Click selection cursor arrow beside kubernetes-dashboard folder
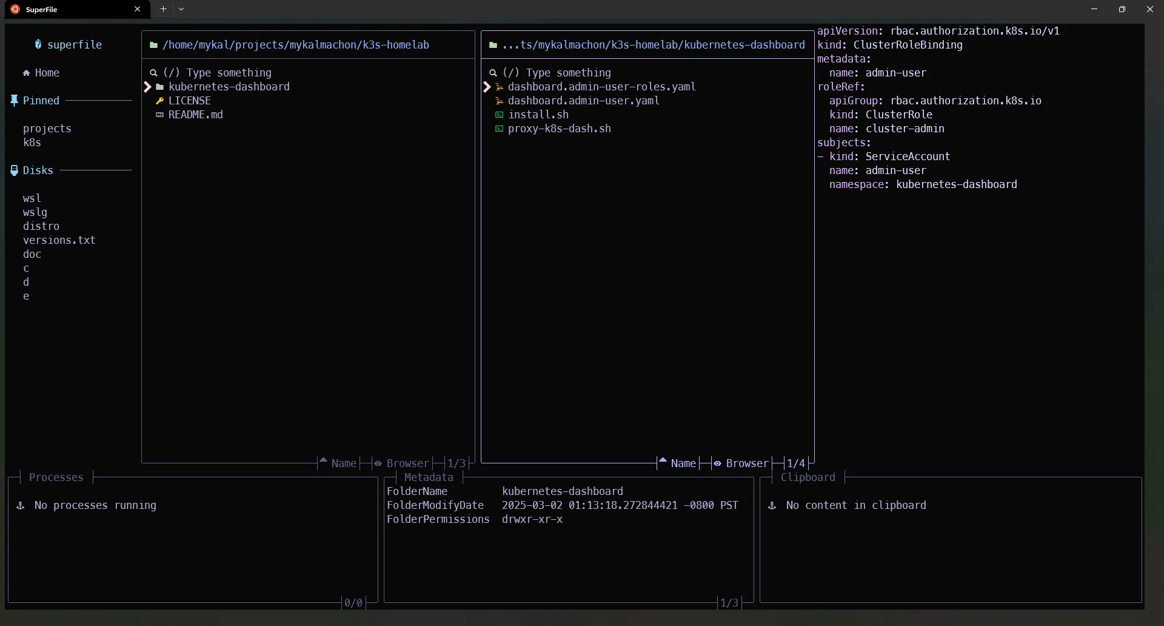The height and width of the screenshot is (626, 1164). point(147,87)
